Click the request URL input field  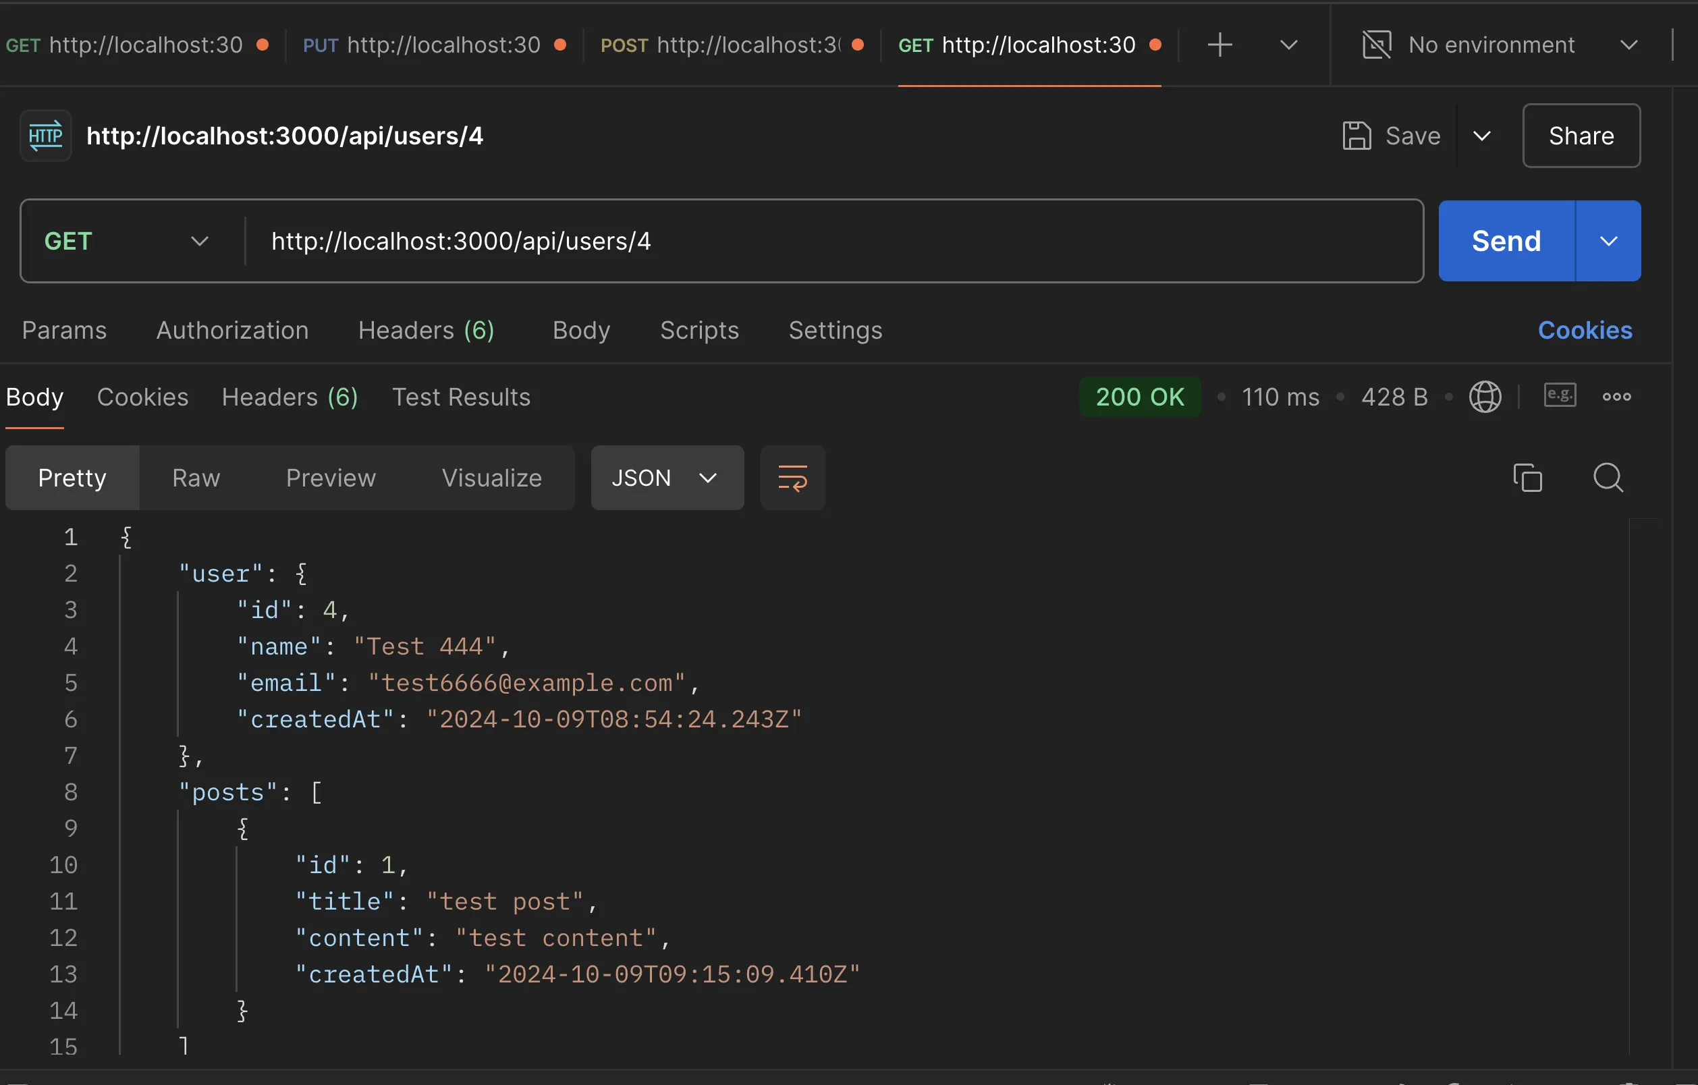[x=833, y=241]
